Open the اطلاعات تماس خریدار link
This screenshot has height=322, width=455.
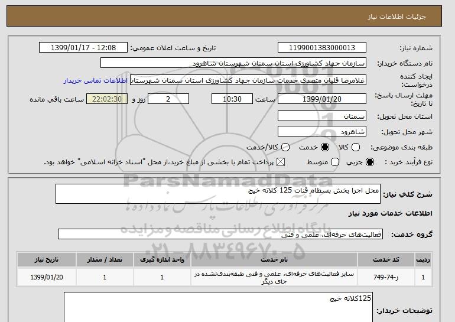click(96, 80)
